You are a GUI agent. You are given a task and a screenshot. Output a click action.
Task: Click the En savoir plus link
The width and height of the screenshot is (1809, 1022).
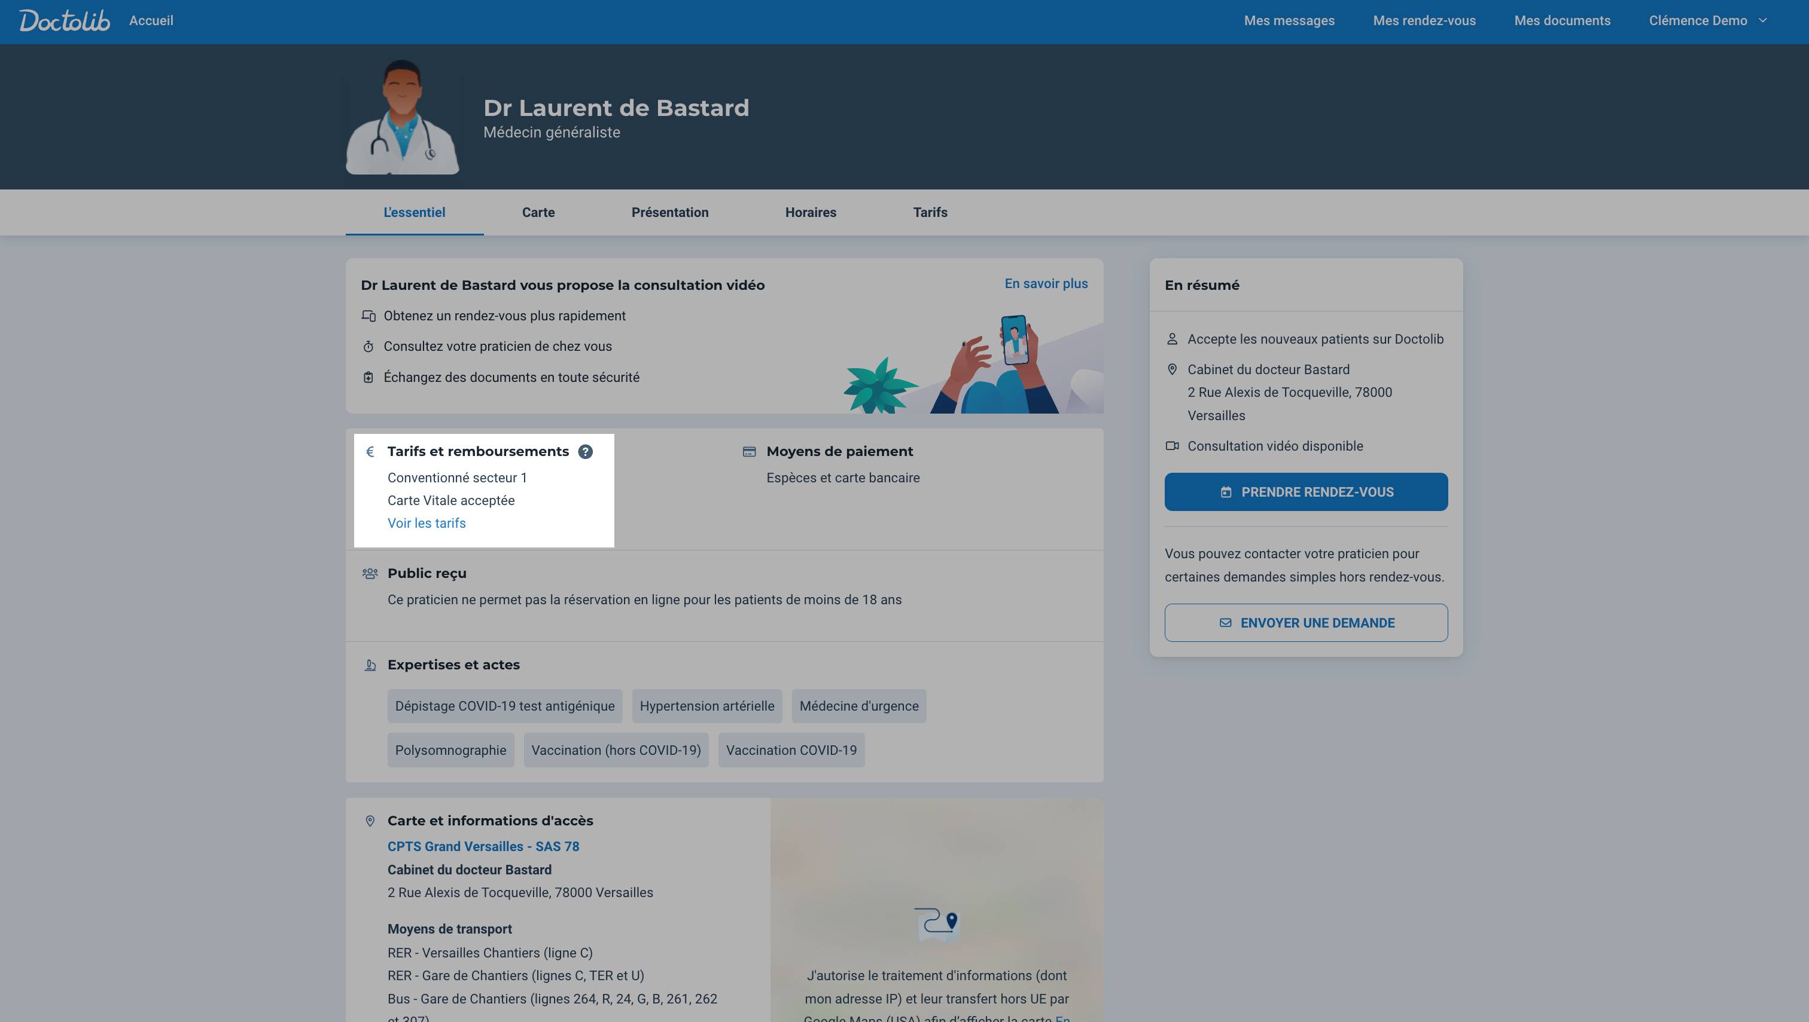tap(1046, 283)
